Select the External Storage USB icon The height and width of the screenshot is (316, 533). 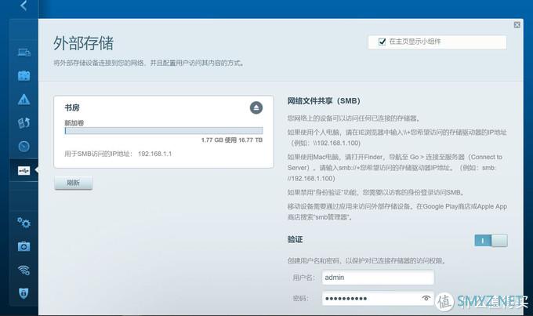[24, 170]
